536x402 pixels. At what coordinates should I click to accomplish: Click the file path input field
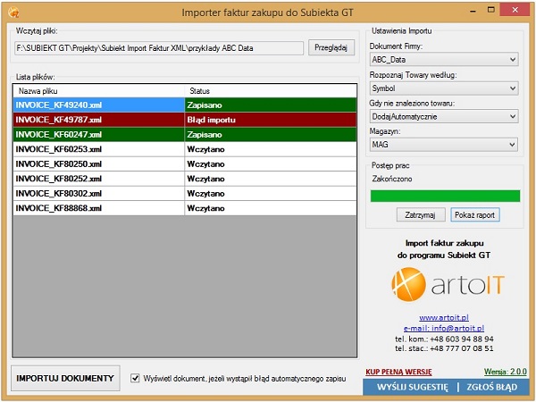coord(159,48)
